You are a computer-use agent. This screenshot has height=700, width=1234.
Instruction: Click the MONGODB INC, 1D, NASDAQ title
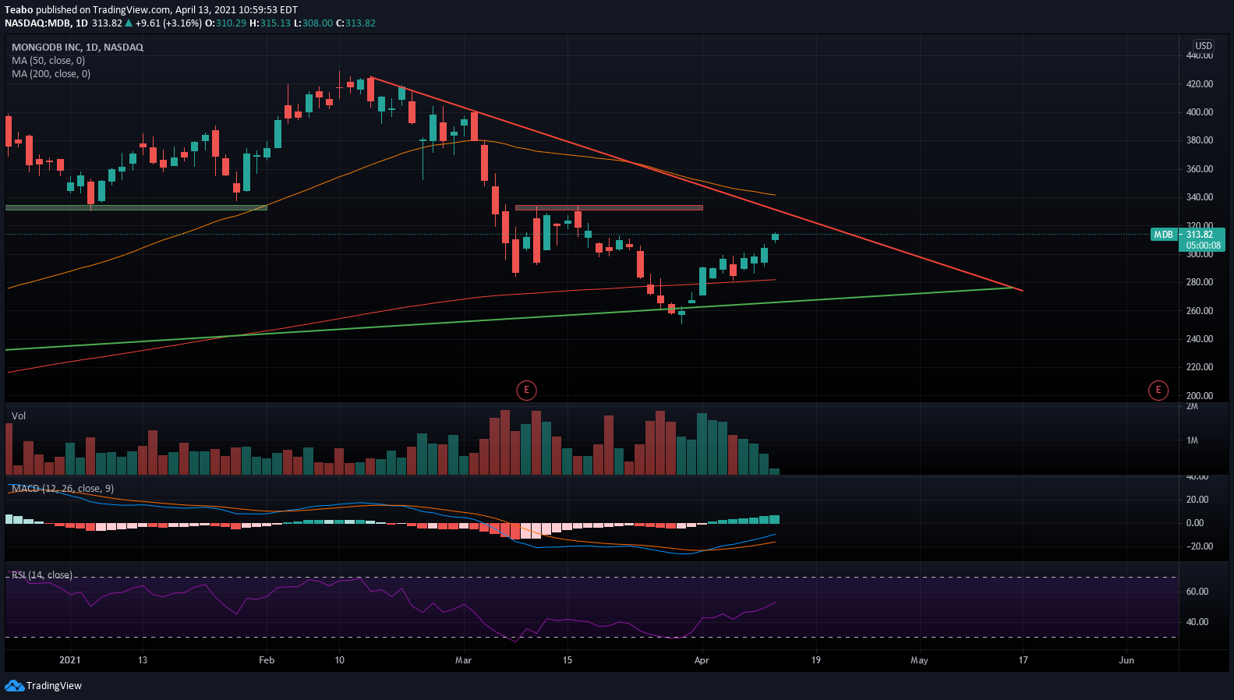pyautogui.click(x=77, y=48)
